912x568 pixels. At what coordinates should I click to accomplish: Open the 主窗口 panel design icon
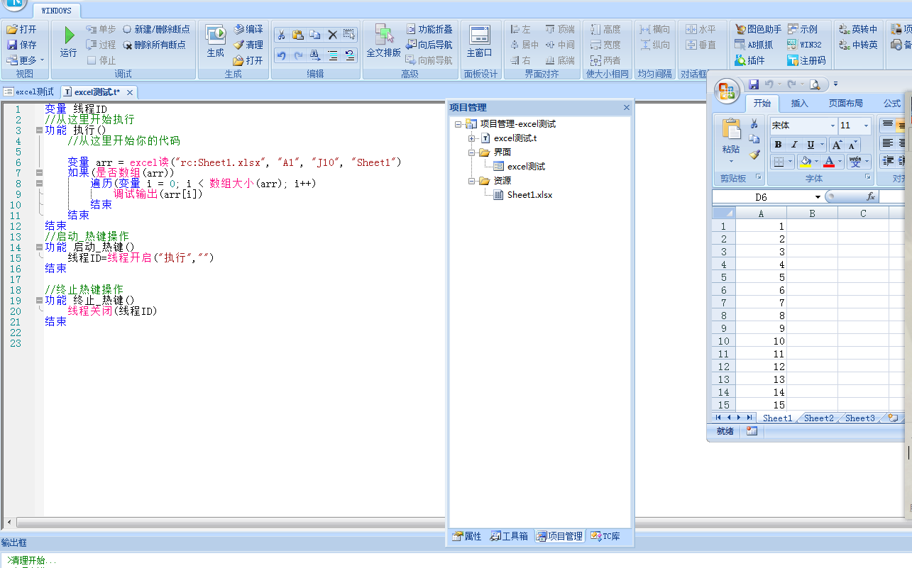click(x=480, y=35)
